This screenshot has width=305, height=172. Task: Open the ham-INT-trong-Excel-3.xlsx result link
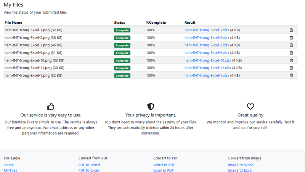pyautogui.click(x=207, y=45)
